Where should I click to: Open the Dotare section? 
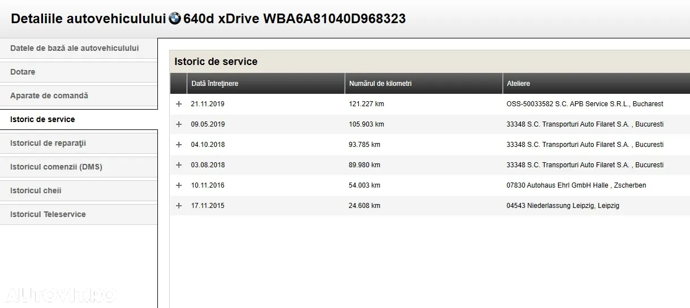(x=79, y=72)
